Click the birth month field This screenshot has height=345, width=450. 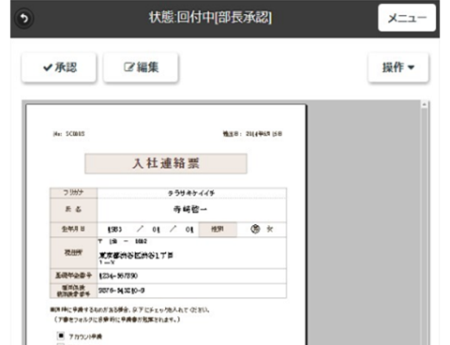click(157, 230)
